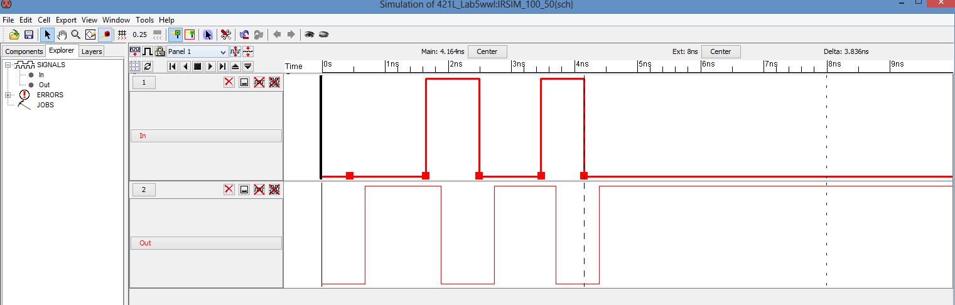This screenshot has width=955, height=305.
Task: Click the add panel waveform icon
Action: [135, 51]
